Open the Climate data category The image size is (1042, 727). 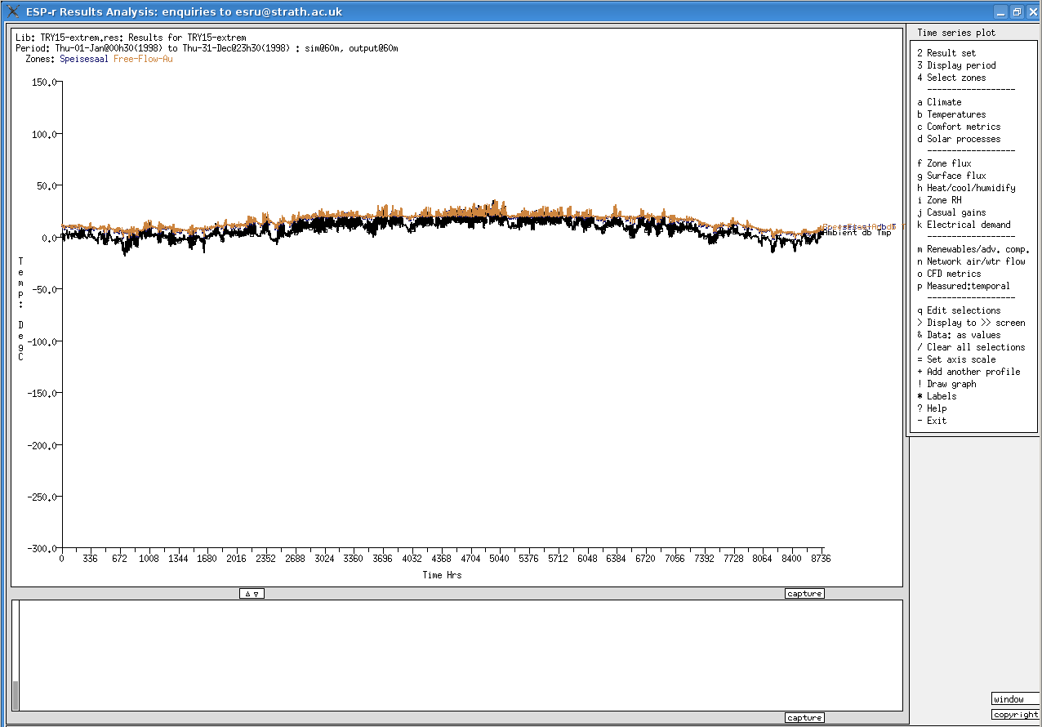tap(943, 102)
